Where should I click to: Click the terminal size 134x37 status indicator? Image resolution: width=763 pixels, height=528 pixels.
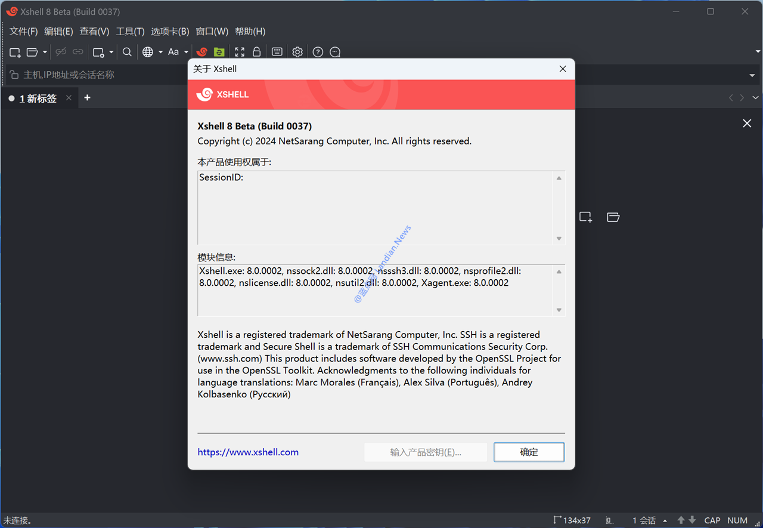(x=572, y=520)
